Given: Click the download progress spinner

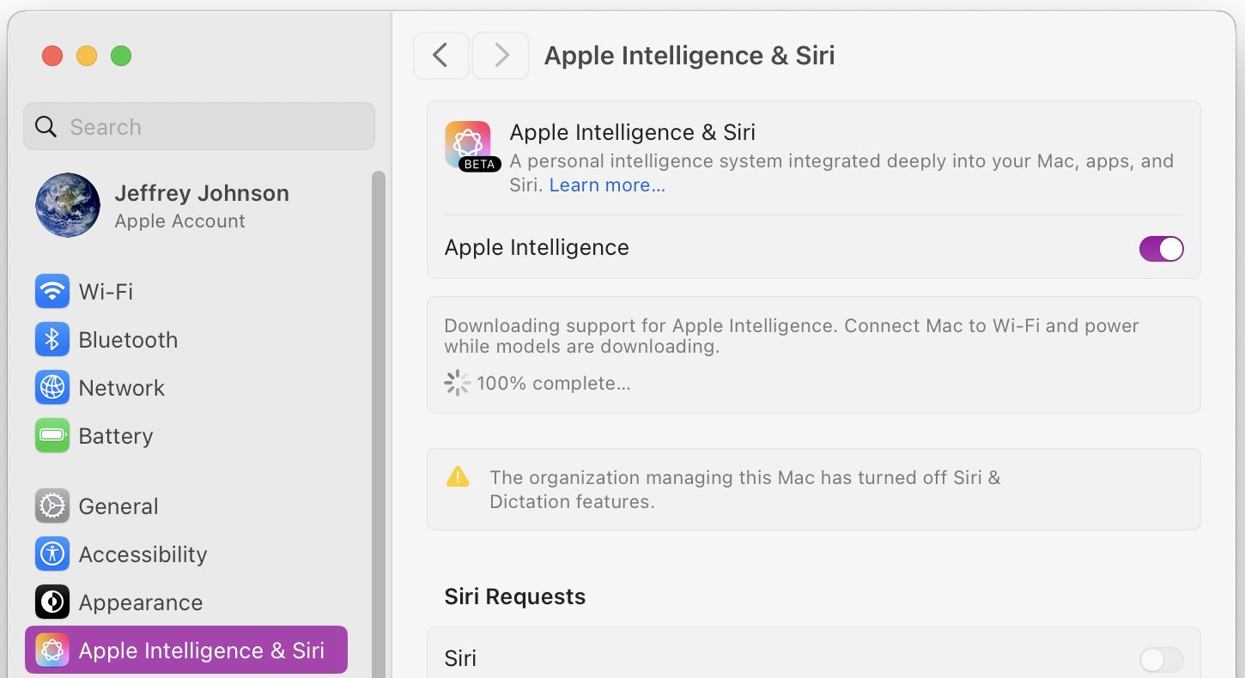Looking at the screenshot, I should [x=456, y=383].
